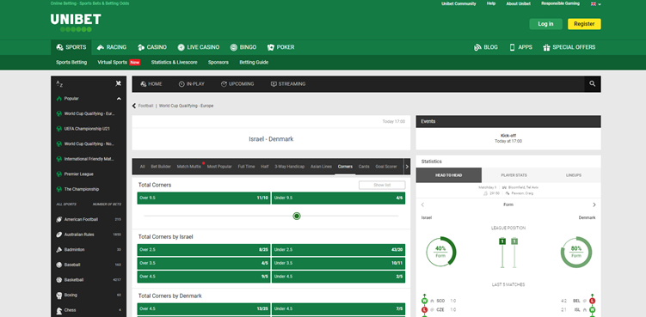Image resolution: width=646 pixels, height=317 pixels.
Task: Click the Badminton shuttlecock icon
Action: (x=58, y=250)
